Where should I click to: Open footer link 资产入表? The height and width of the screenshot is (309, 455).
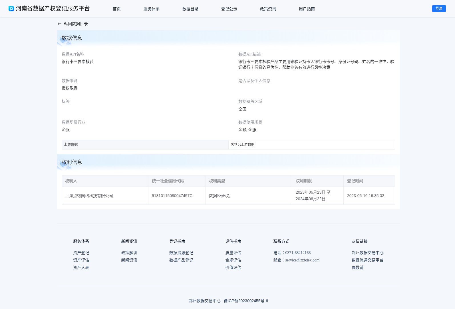pyautogui.click(x=81, y=267)
